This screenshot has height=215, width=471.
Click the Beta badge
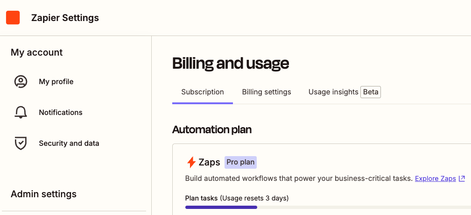[x=371, y=92]
